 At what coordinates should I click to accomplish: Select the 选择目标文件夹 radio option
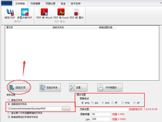[9, 104]
